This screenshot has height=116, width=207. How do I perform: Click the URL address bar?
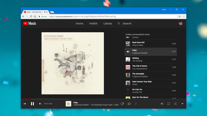[107, 16]
